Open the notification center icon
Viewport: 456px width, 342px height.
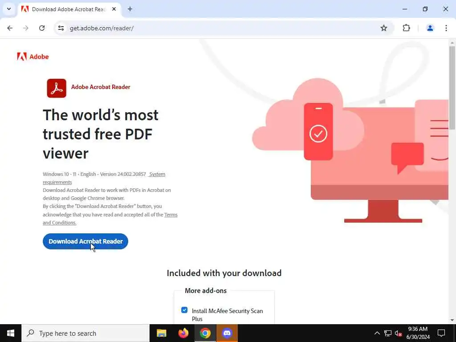(x=441, y=333)
